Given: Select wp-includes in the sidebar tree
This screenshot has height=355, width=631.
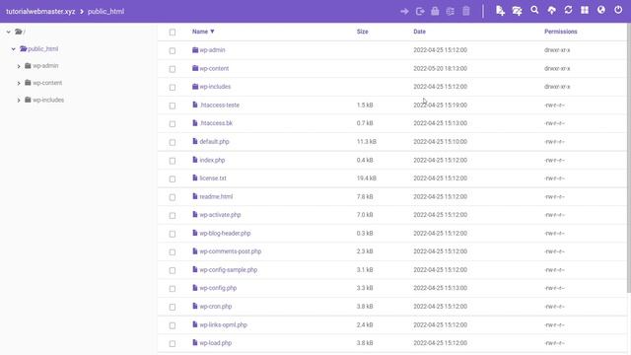Looking at the screenshot, I should coord(48,100).
